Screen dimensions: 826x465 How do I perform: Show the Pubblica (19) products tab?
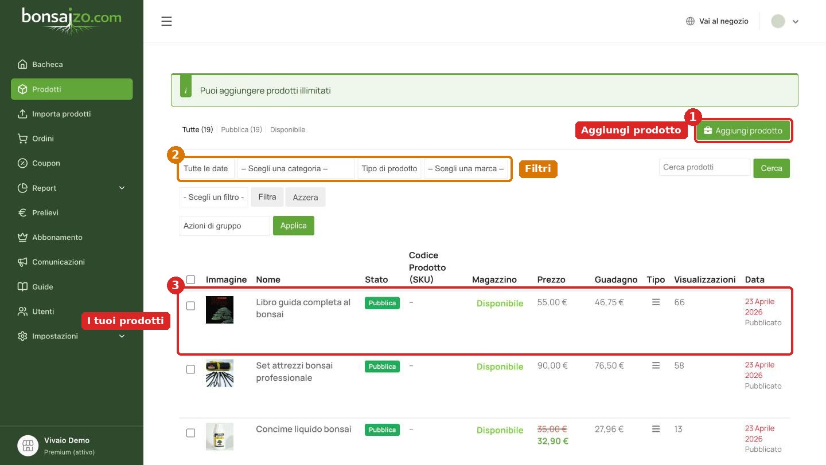(241, 129)
